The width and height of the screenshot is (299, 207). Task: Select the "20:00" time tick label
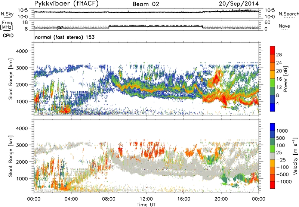[221, 199]
